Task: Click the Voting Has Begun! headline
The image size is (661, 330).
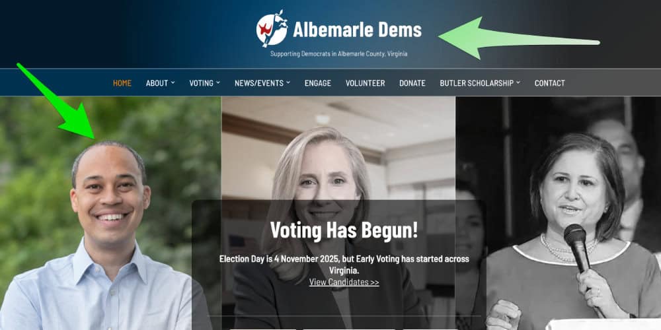Action: tap(344, 230)
